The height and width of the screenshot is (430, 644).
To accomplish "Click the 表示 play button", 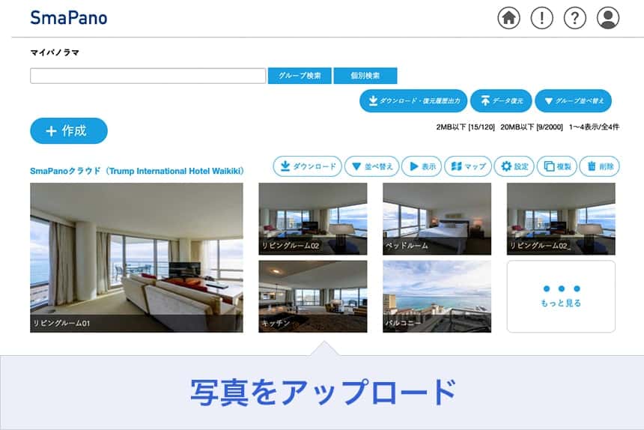I will (x=422, y=166).
